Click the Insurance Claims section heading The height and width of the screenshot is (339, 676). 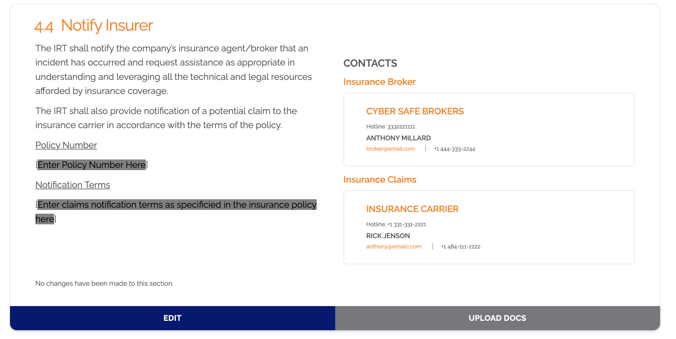tap(380, 180)
